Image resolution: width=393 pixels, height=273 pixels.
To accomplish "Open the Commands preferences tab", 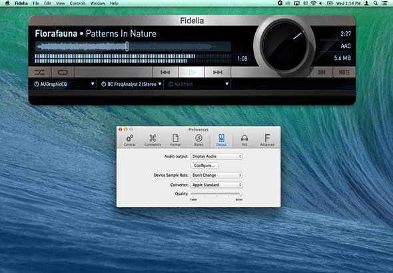I will pyautogui.click(x=153, y=140).
